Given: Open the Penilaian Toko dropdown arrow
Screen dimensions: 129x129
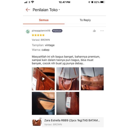Looking at the screenshot, I should coord(59,10).
